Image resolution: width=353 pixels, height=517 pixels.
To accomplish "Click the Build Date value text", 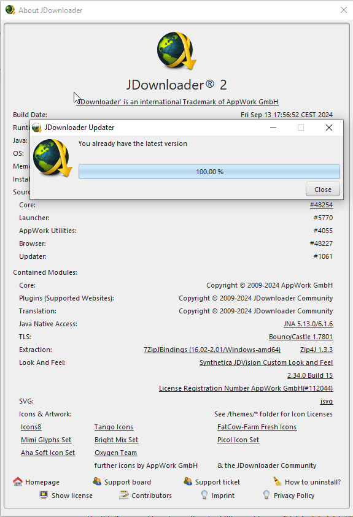I will [x=287, y=115].
